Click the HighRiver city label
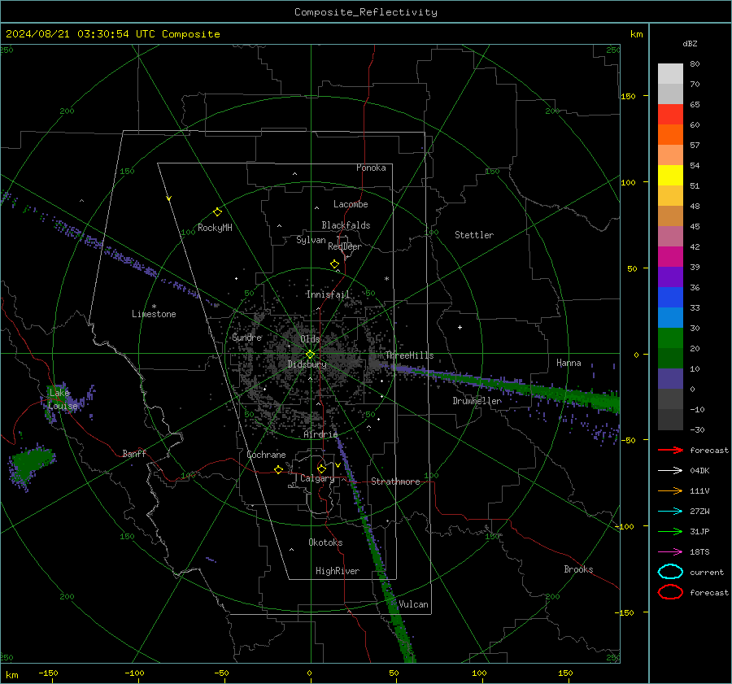 [338, 571]
